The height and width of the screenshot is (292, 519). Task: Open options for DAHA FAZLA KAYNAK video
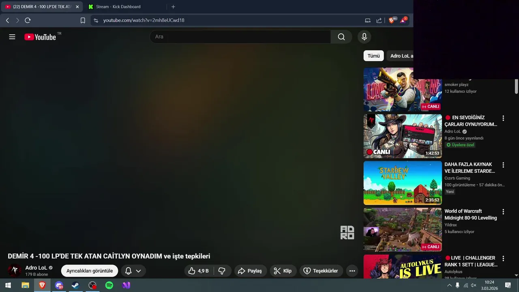(x=503, y=165)
